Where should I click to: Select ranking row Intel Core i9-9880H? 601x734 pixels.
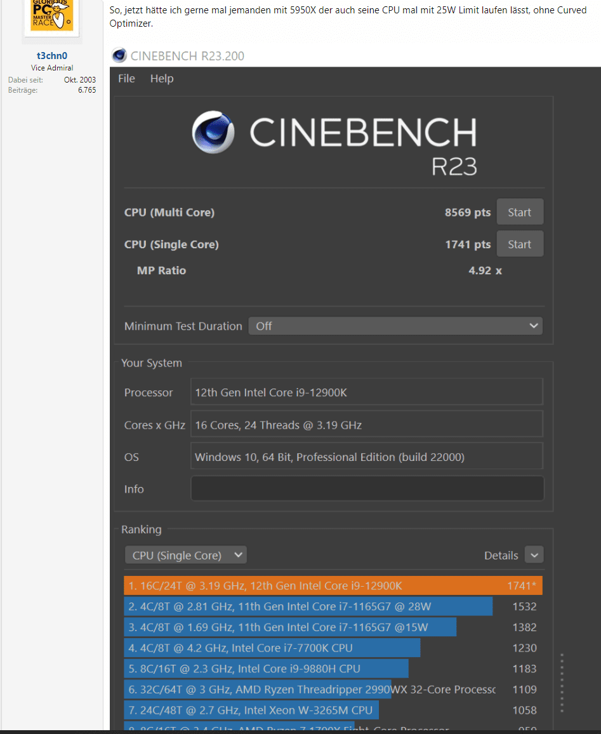333,669
